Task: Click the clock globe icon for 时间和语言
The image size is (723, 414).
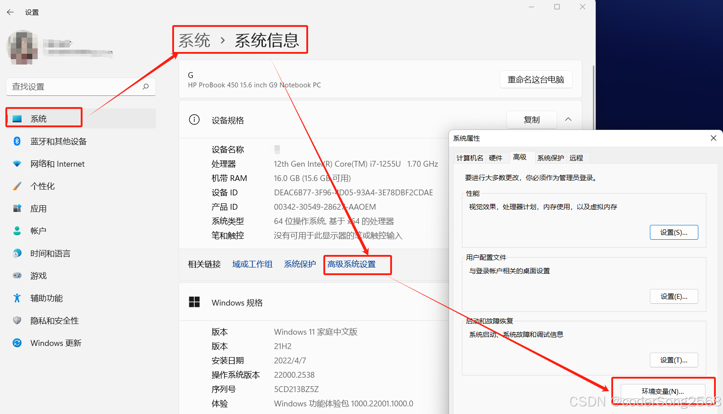Action: [x=17, y=253]
